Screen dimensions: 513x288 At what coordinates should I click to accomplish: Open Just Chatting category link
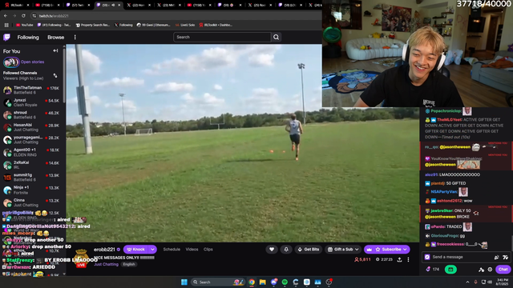pyautogui.click(x=106, y=264)
